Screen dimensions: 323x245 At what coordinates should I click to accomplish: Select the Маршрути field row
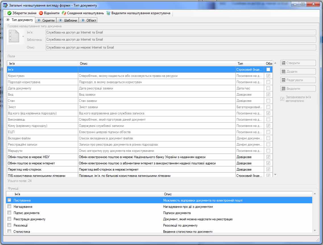pyautogui.click(x=140, y=151)
